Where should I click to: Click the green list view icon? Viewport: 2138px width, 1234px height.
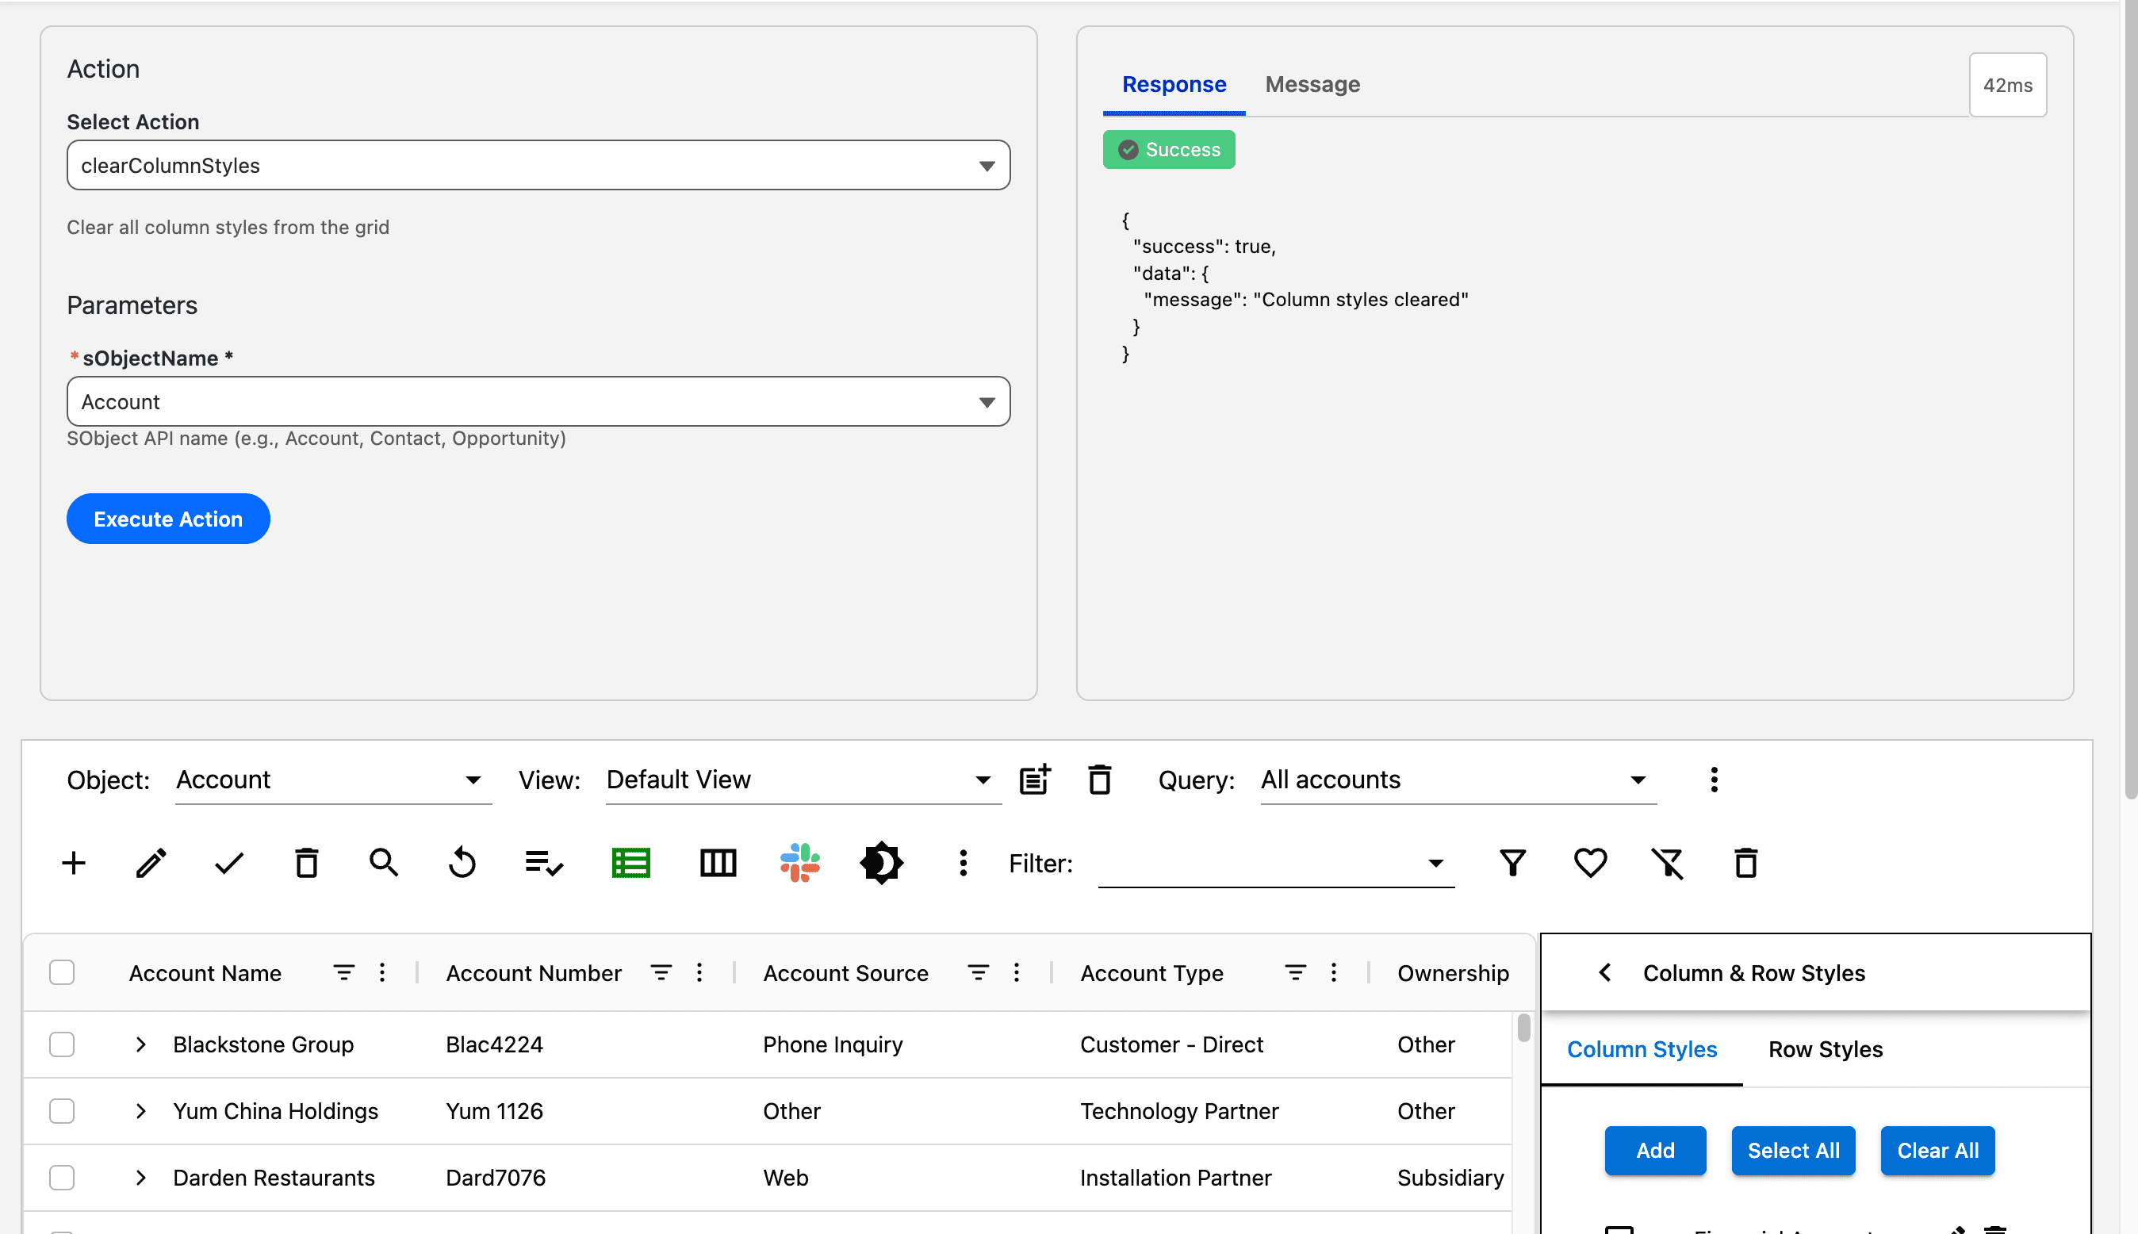[x=630, y=863]
